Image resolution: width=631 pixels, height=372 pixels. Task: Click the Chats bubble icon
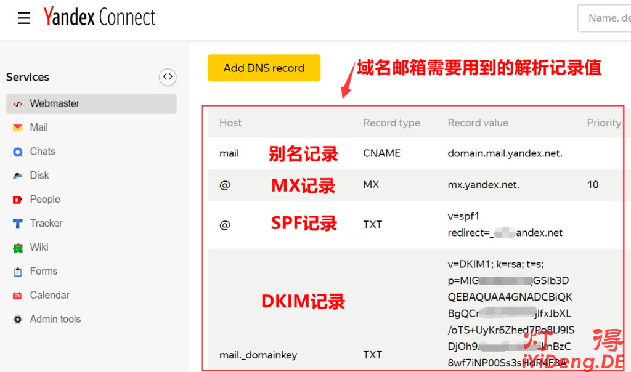18,152
